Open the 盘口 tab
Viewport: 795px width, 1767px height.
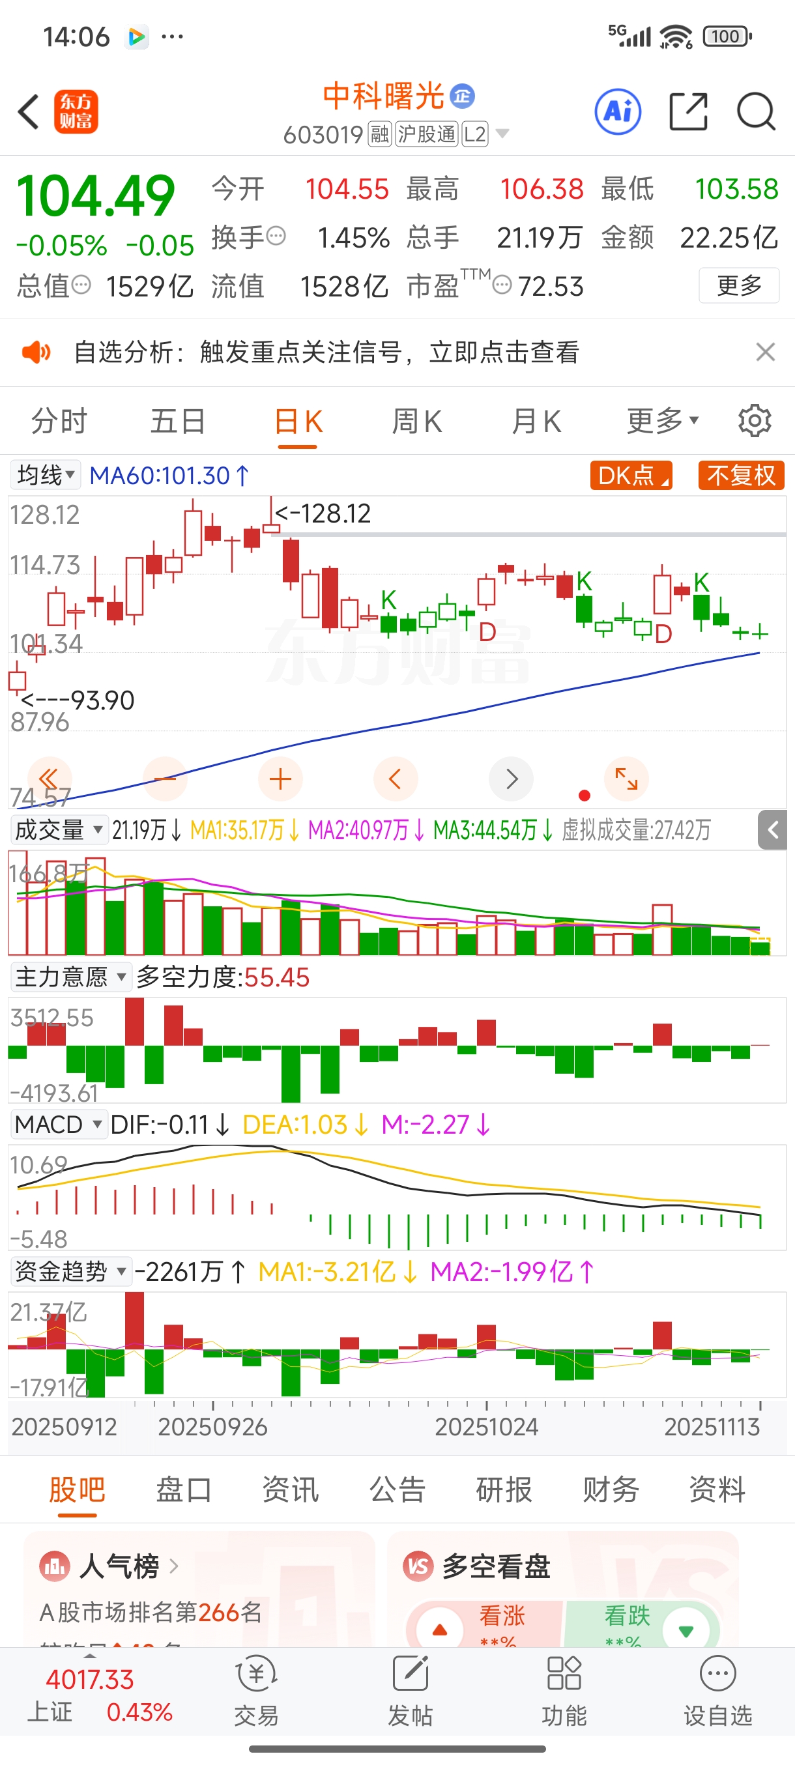pos(184,1489)
